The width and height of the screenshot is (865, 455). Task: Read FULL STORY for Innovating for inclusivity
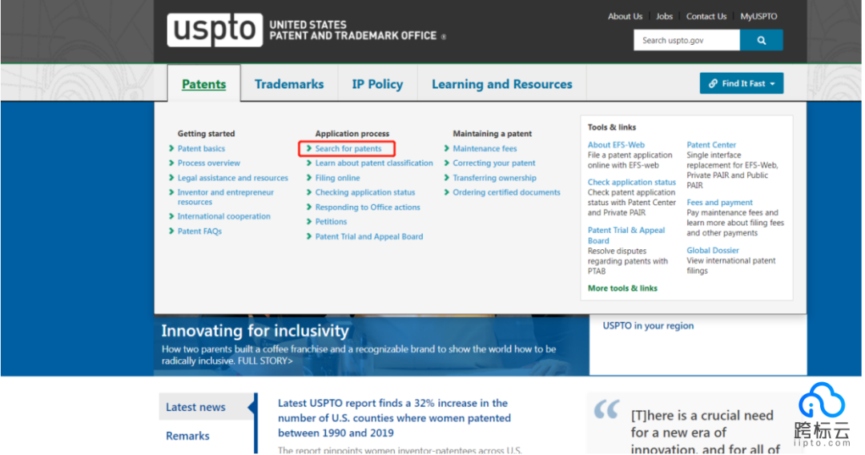coord(265,360)
